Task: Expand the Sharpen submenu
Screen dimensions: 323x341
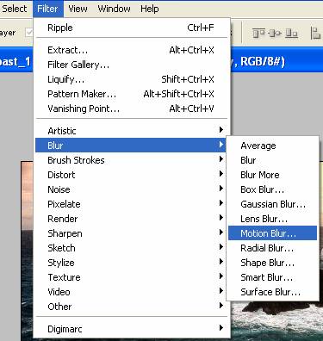Action: [x=132, y=233]
